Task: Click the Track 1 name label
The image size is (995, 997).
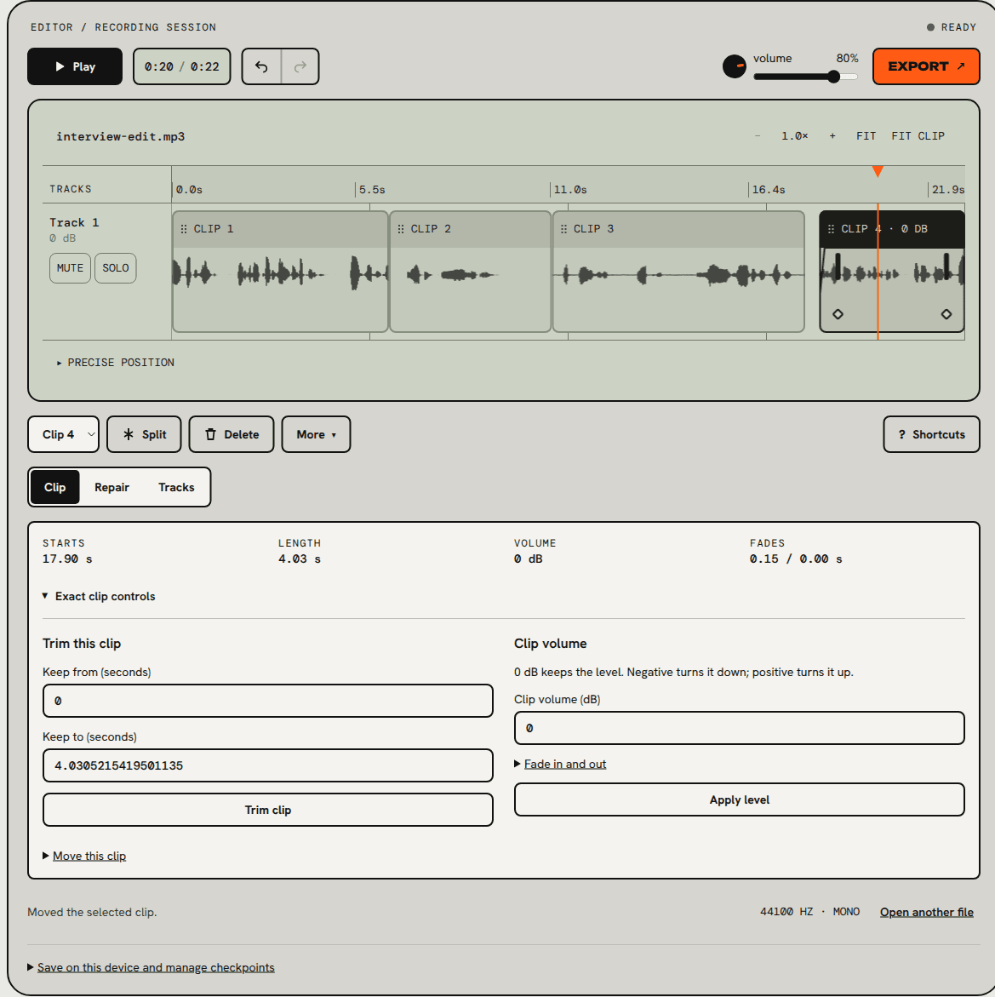Action: 74,222
